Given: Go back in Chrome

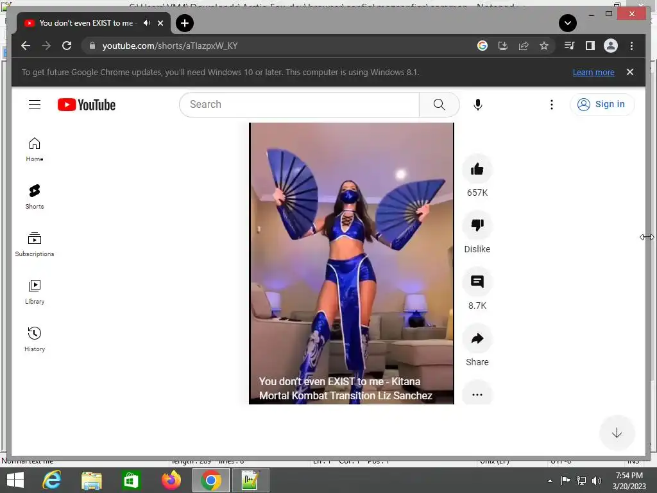Looking at the screenshot, I should 26,46.
